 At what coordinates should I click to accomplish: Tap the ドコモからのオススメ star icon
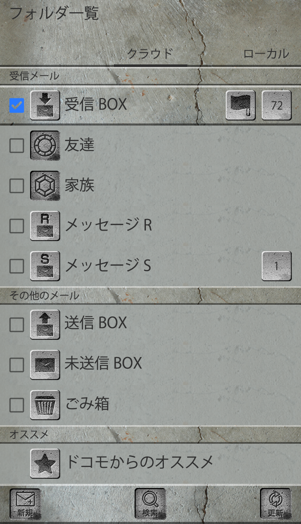pyautogui.click(x=45, y=463)
